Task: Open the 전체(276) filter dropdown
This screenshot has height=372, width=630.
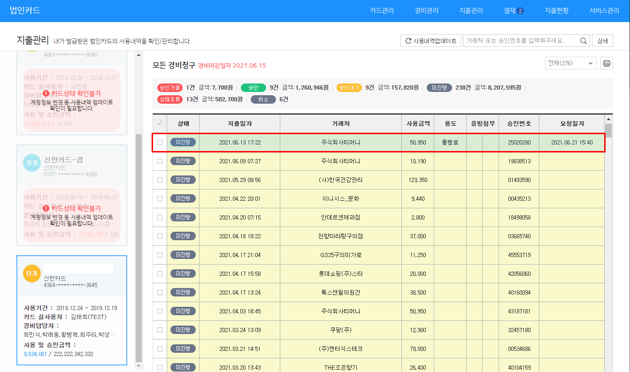Action: (570, 63)
